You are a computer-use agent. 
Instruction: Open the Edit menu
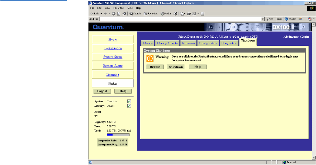click(x=99, y=8)
